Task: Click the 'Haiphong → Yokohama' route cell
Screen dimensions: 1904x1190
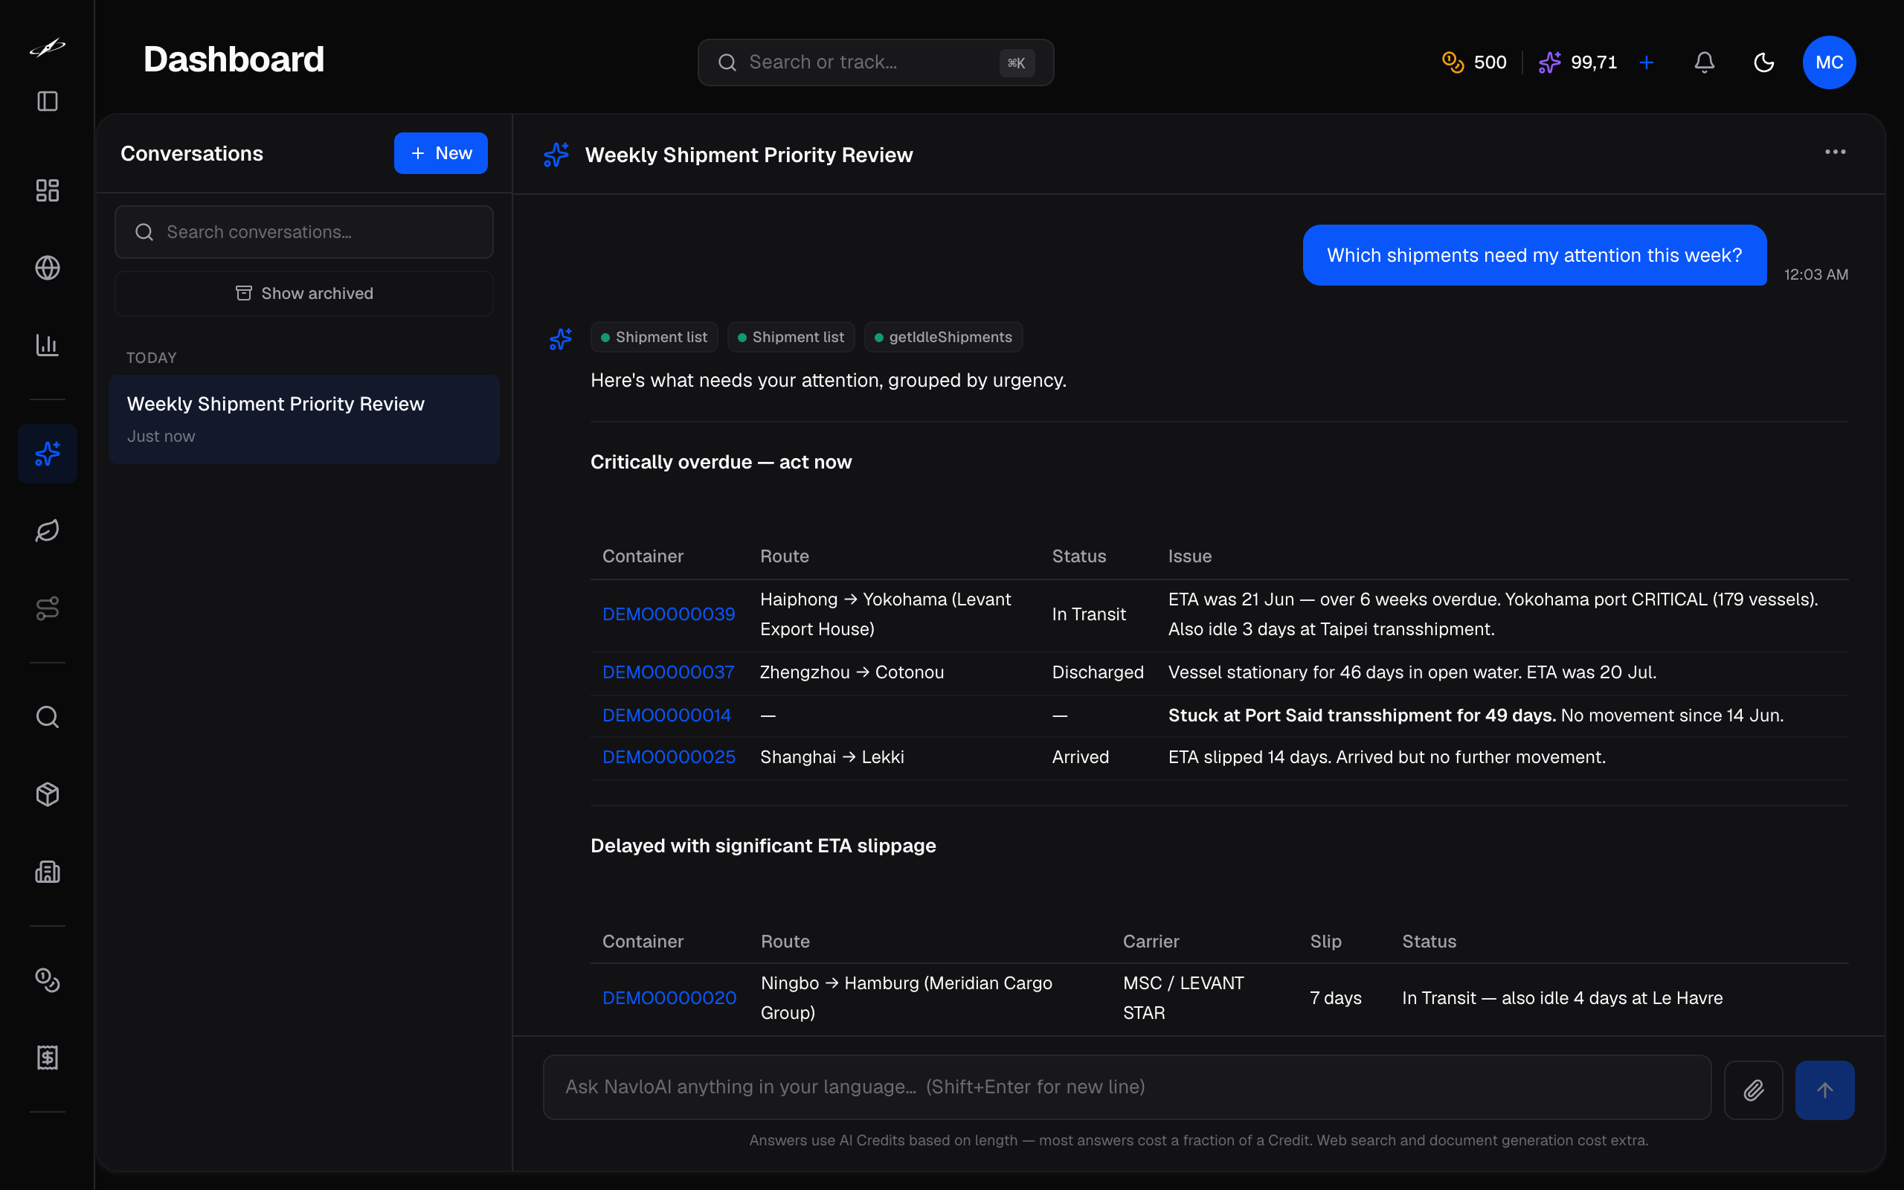Action: 885,614
